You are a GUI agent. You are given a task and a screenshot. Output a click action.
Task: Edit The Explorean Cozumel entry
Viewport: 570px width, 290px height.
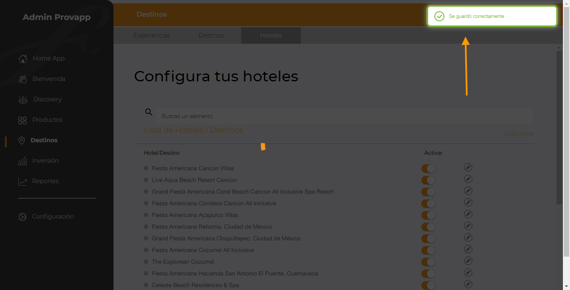click(x=468, y=261)
